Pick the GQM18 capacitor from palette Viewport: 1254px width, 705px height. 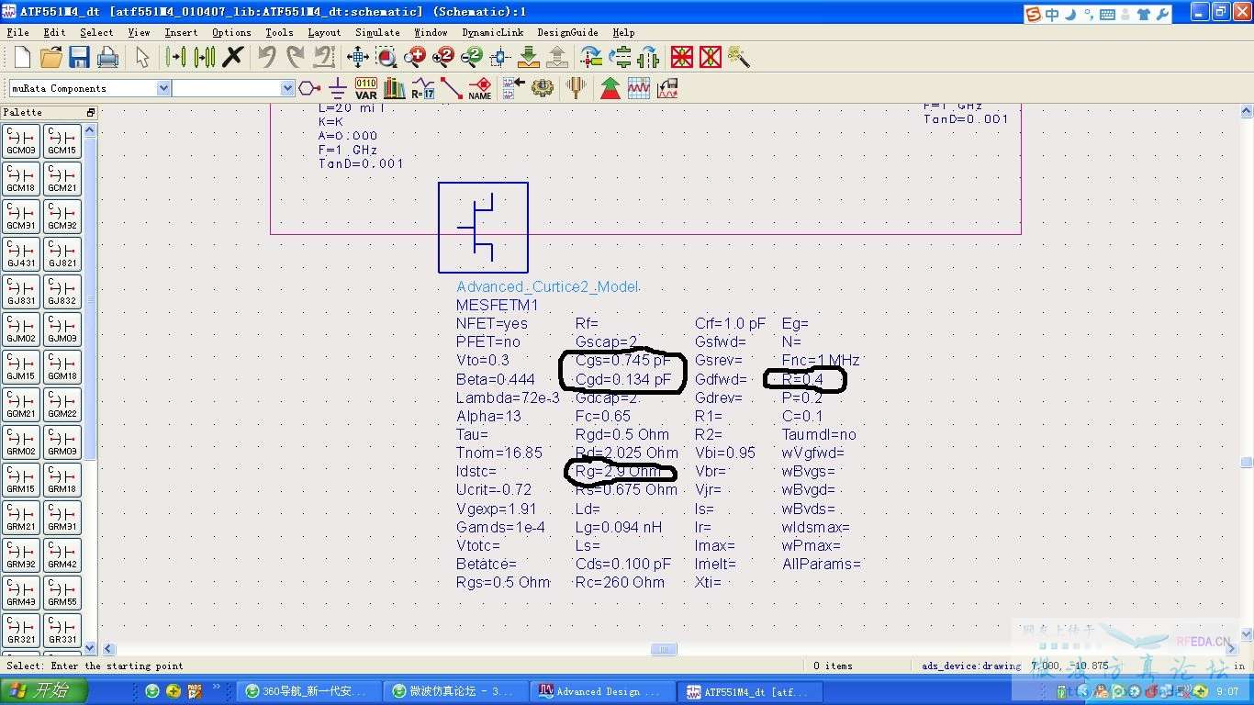click(x=62, y=367)
